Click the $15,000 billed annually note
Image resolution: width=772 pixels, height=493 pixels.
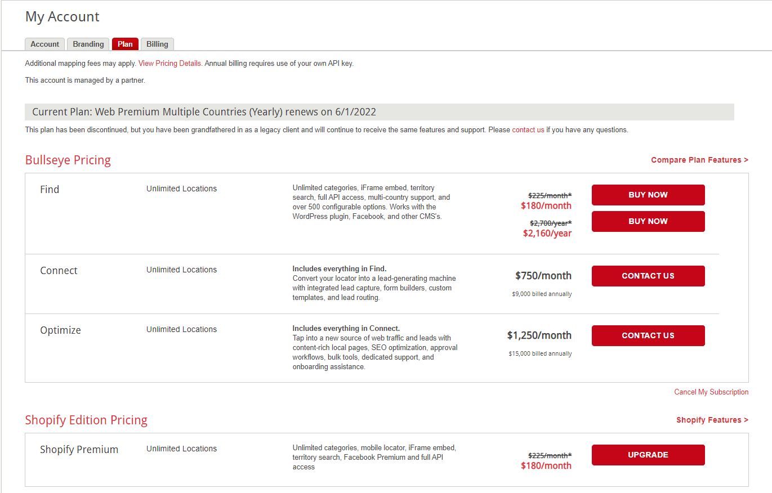click(540, 354)
